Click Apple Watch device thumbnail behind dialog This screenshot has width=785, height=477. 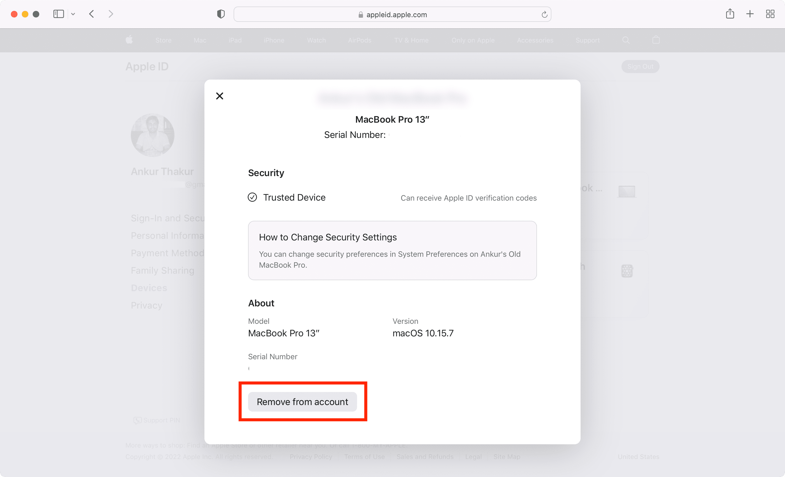tap(627, 271)
